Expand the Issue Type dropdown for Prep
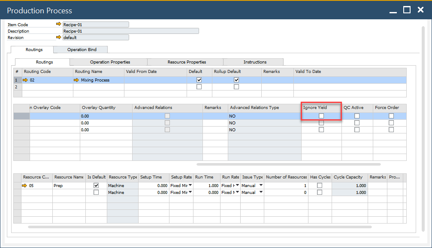This screenshot has width=432, height=248. click(260, 185)
